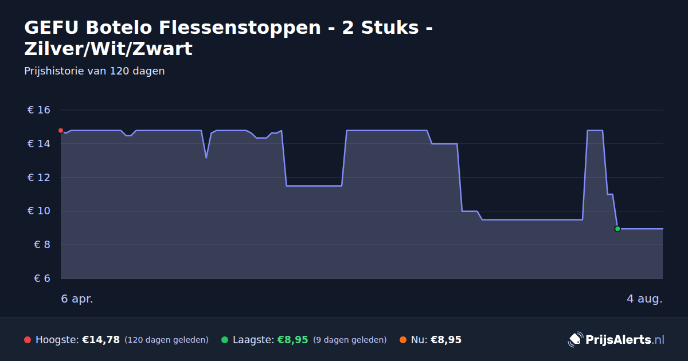Click the green Laagste legend dot
This screenshot has height=361, width=688.
225,340
